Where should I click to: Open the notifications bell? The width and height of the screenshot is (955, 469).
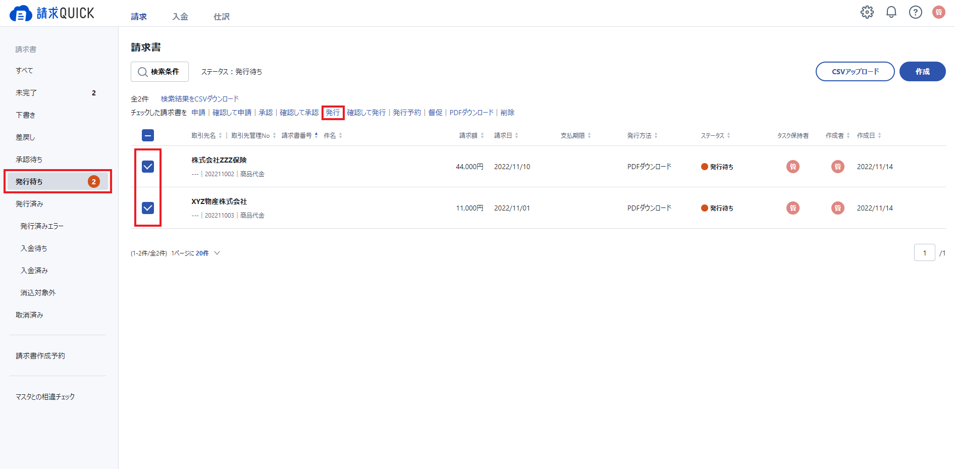coord(891,12)
